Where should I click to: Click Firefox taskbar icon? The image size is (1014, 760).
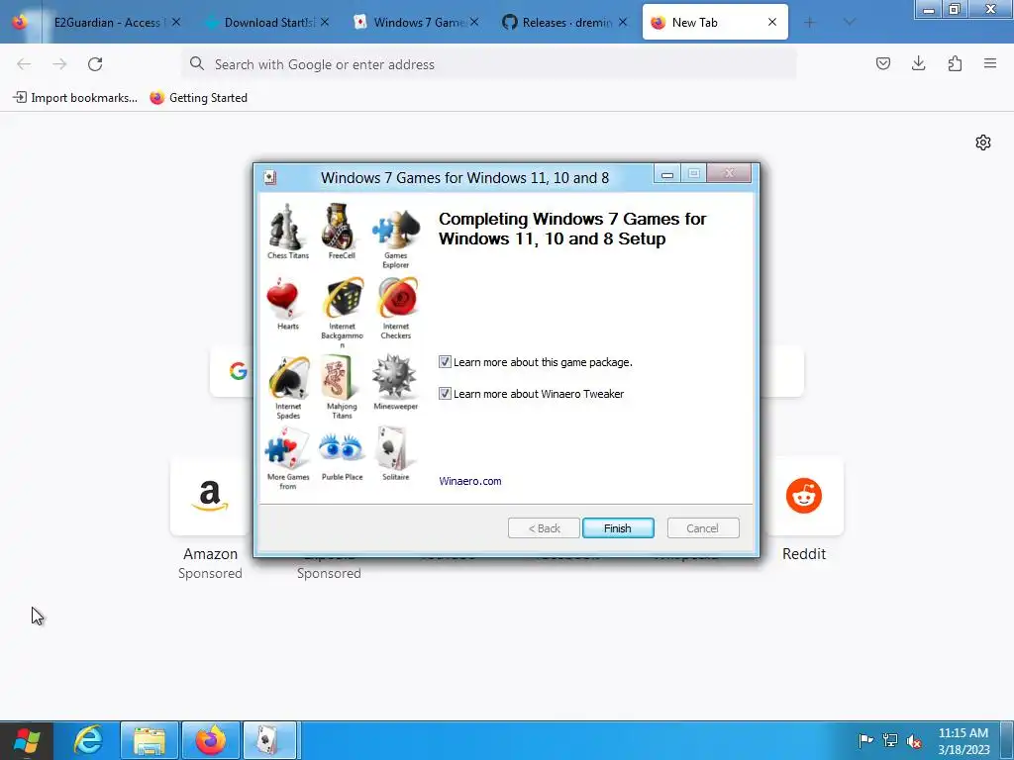pyautogui.click(x=211, y=740)
